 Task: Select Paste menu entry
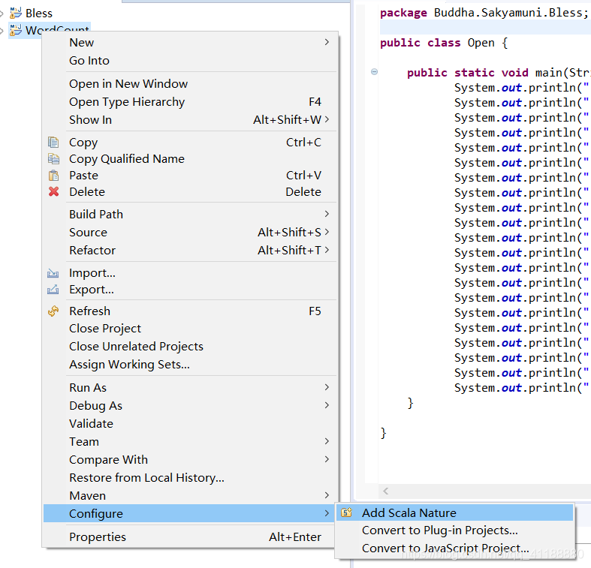pyautogui.click(x=190, y=176)
